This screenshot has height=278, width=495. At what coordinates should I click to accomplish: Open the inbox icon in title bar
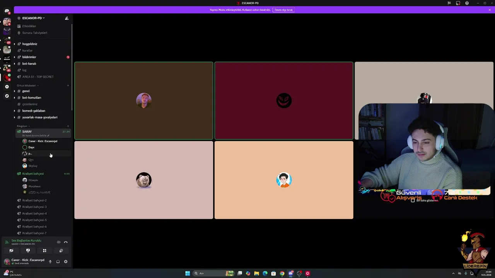click(x=458, y=3)
